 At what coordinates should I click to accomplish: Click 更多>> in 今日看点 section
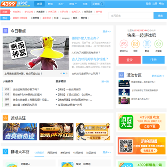pyautogui.click(x=107, y=32)
